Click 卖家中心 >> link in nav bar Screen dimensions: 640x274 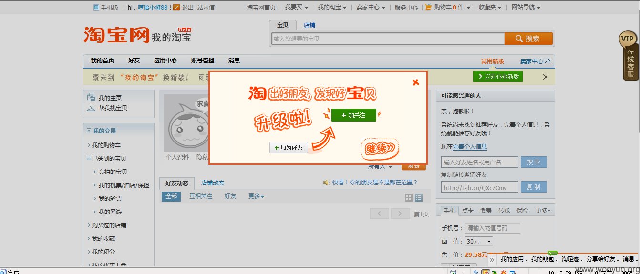[x=535, y=61]
